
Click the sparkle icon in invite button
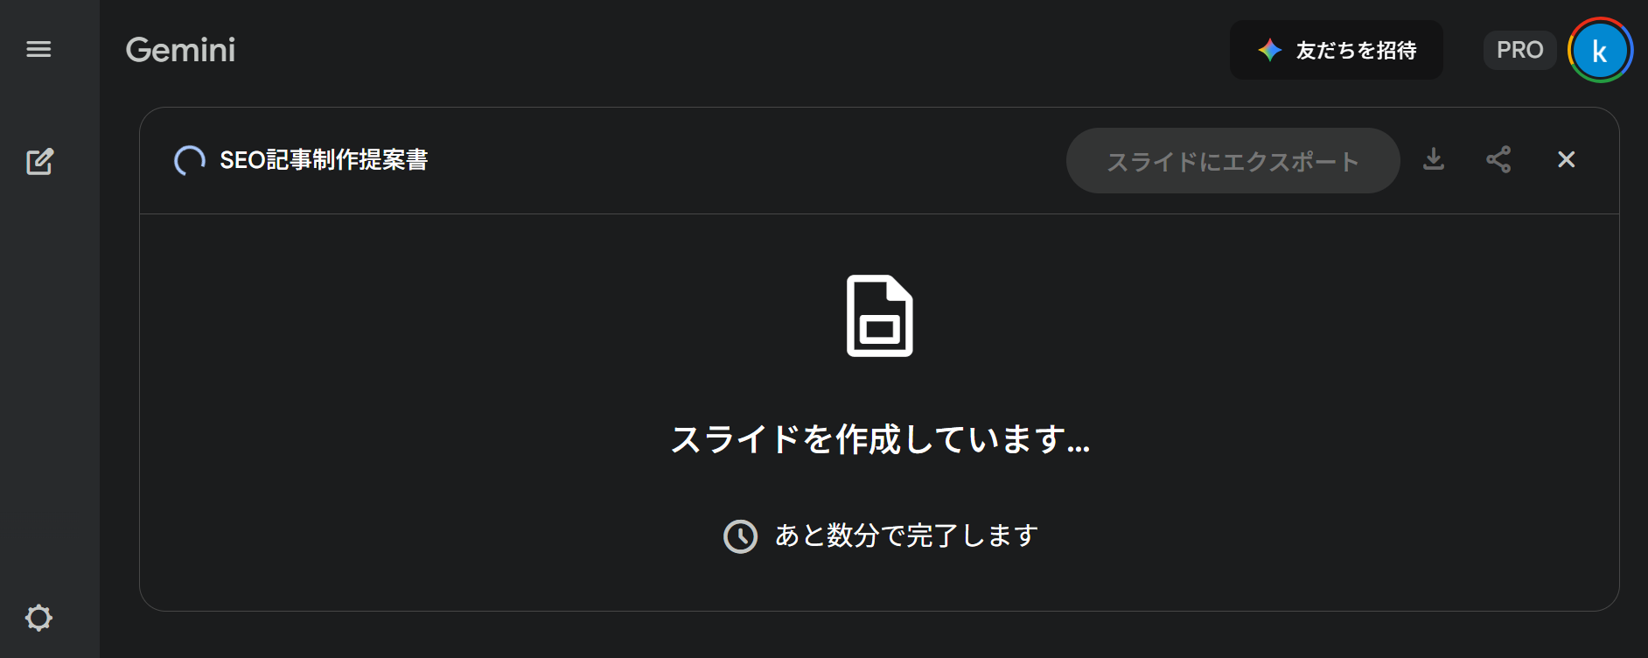(x=1270, y=50)
